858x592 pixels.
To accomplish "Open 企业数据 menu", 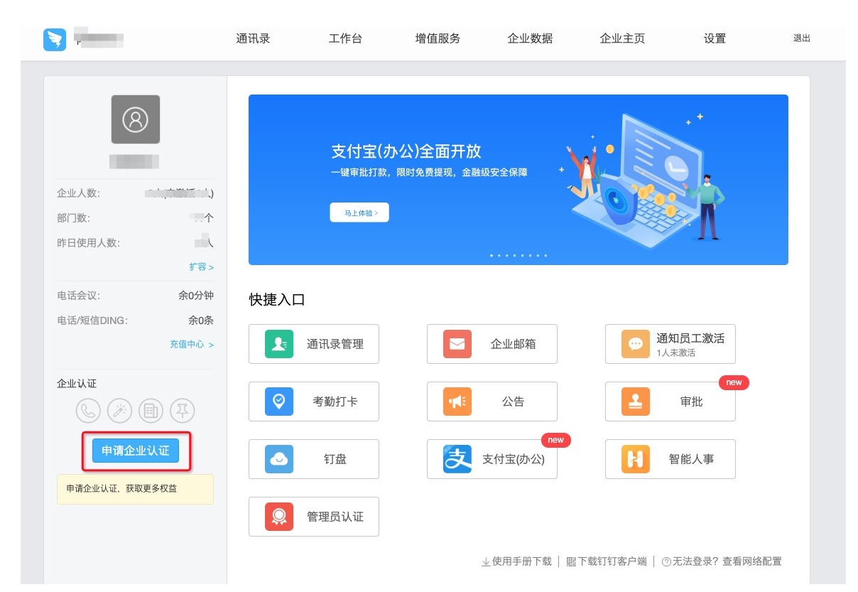I will pos(530,38).
